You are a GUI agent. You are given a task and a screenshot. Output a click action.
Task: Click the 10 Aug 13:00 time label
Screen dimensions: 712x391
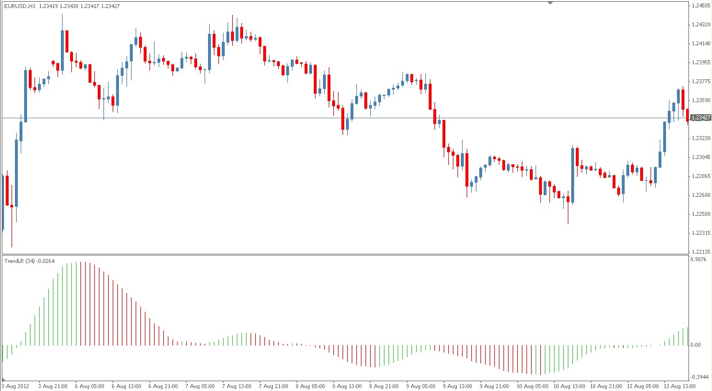click(x=569, y=386)
